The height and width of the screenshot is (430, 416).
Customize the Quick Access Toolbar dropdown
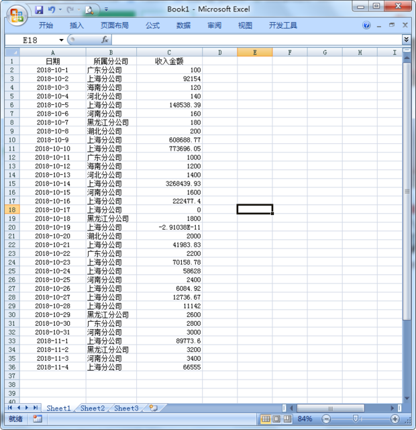coord(106,10)
